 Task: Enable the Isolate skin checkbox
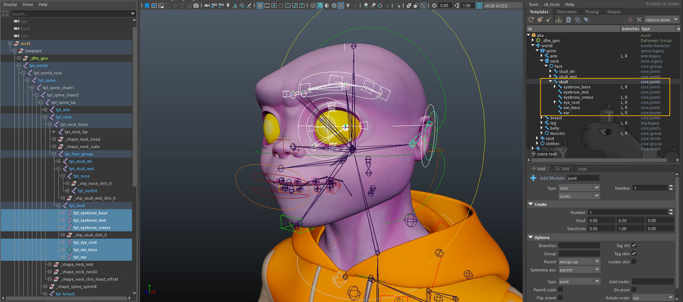[634, 262]
